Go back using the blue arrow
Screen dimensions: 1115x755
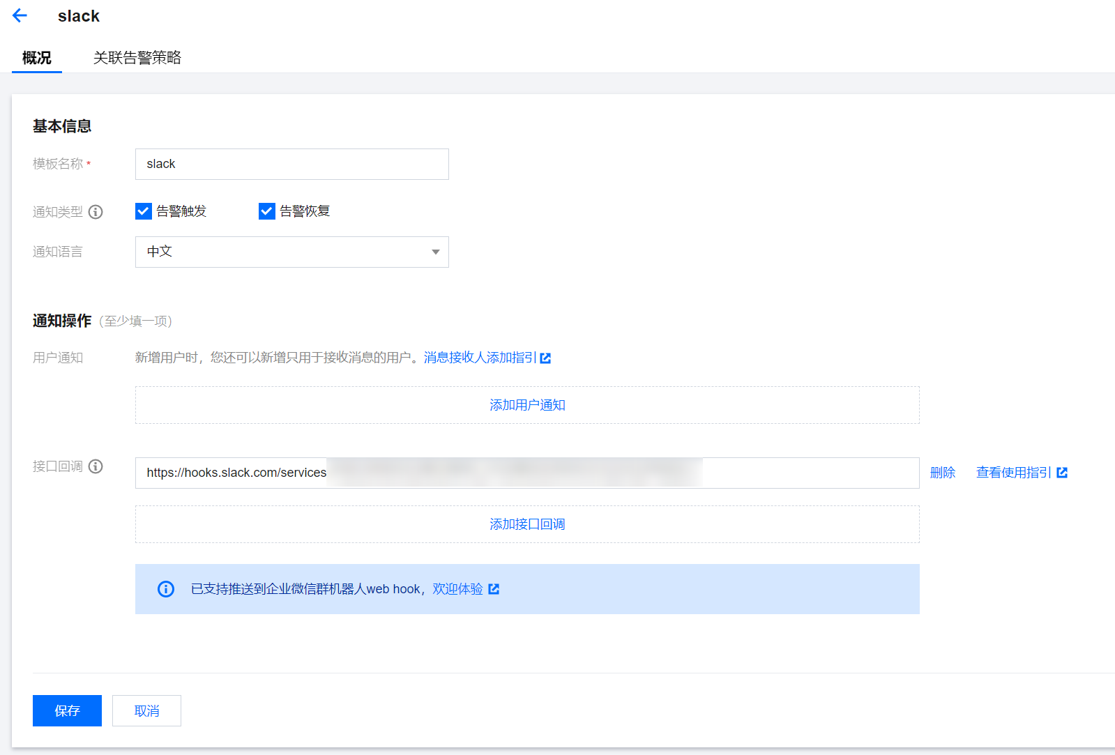point(20,15)
